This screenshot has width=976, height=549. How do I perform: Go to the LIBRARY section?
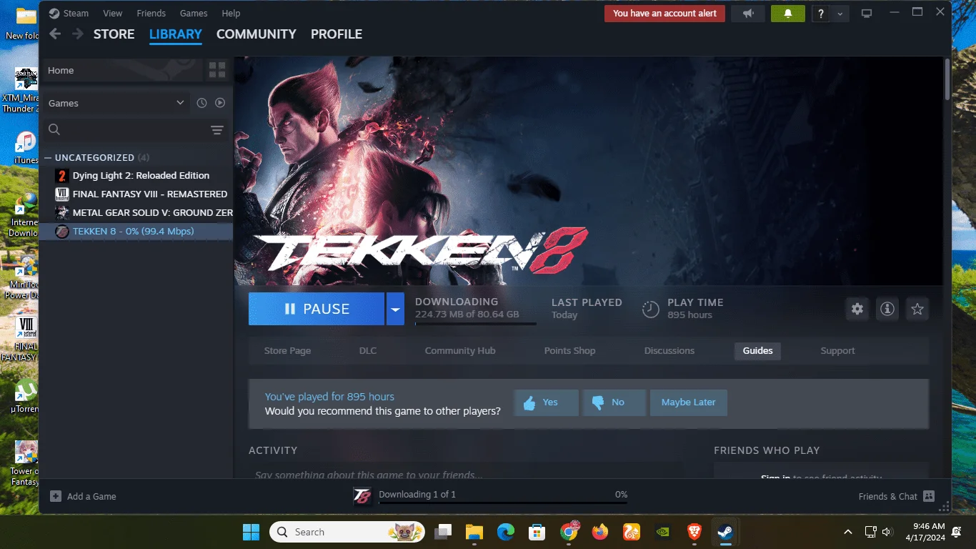tap(176, 34)
